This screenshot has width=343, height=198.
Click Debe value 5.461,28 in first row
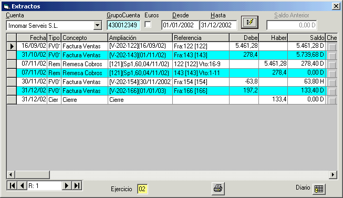pos(244,46)
